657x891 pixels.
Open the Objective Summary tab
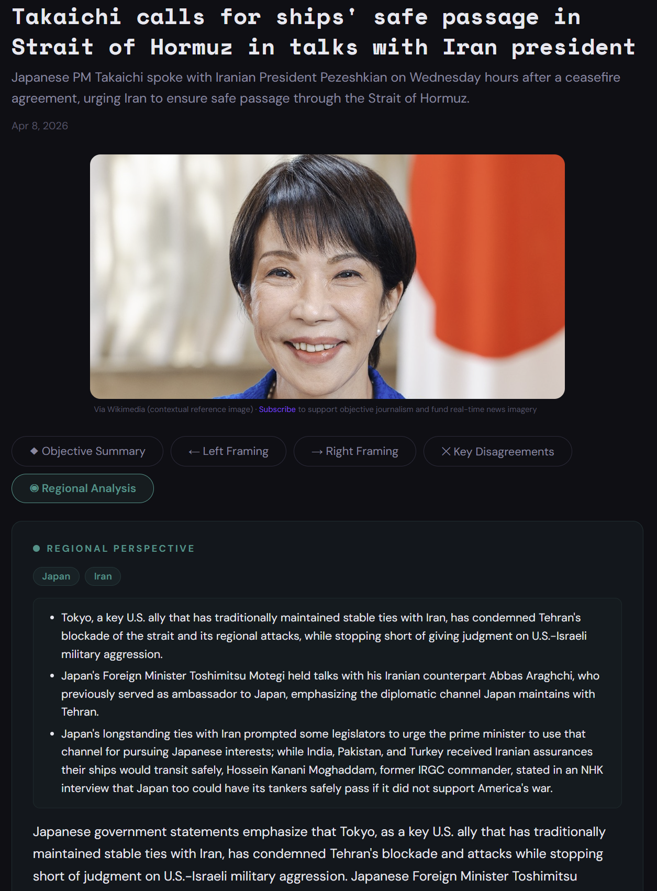[87, 451]
